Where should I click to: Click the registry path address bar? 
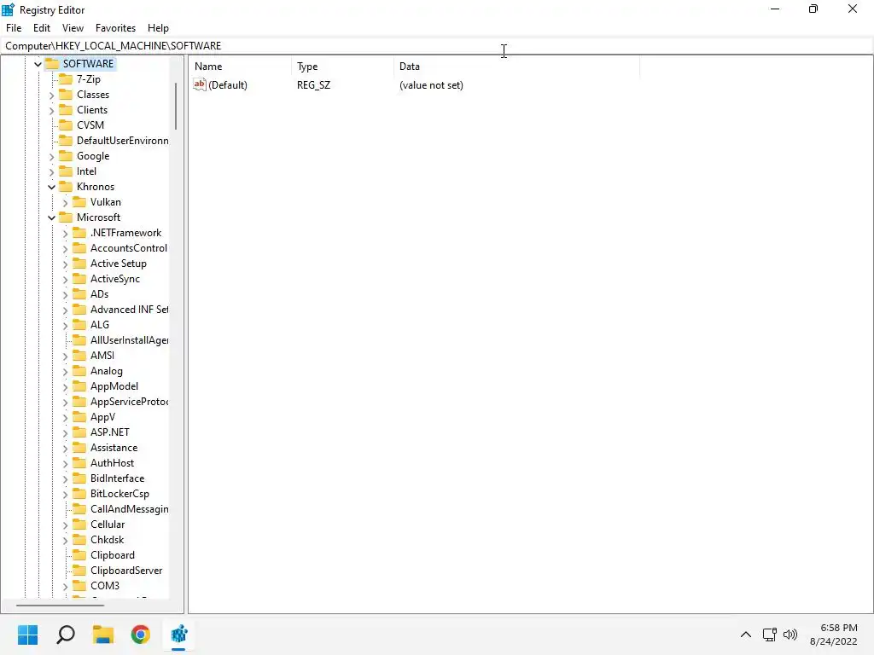[x=436, y=46]
